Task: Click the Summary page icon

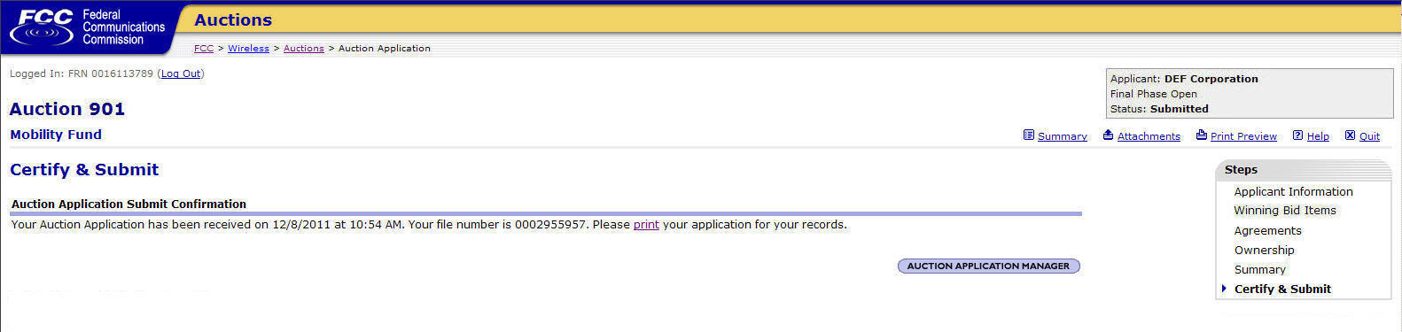Action: (1029, 135)
